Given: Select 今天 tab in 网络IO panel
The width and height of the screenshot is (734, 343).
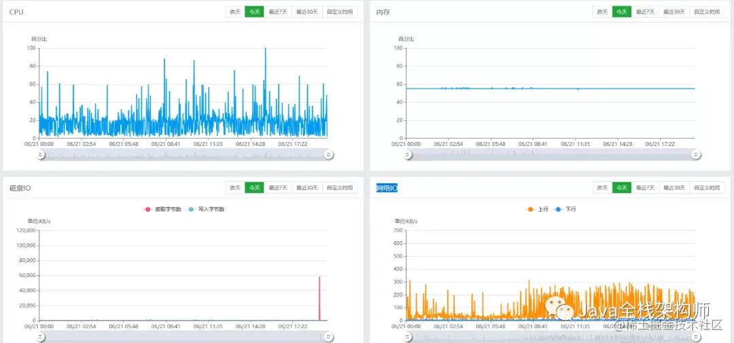Looking at the screenshot, I should click(622, 187).
